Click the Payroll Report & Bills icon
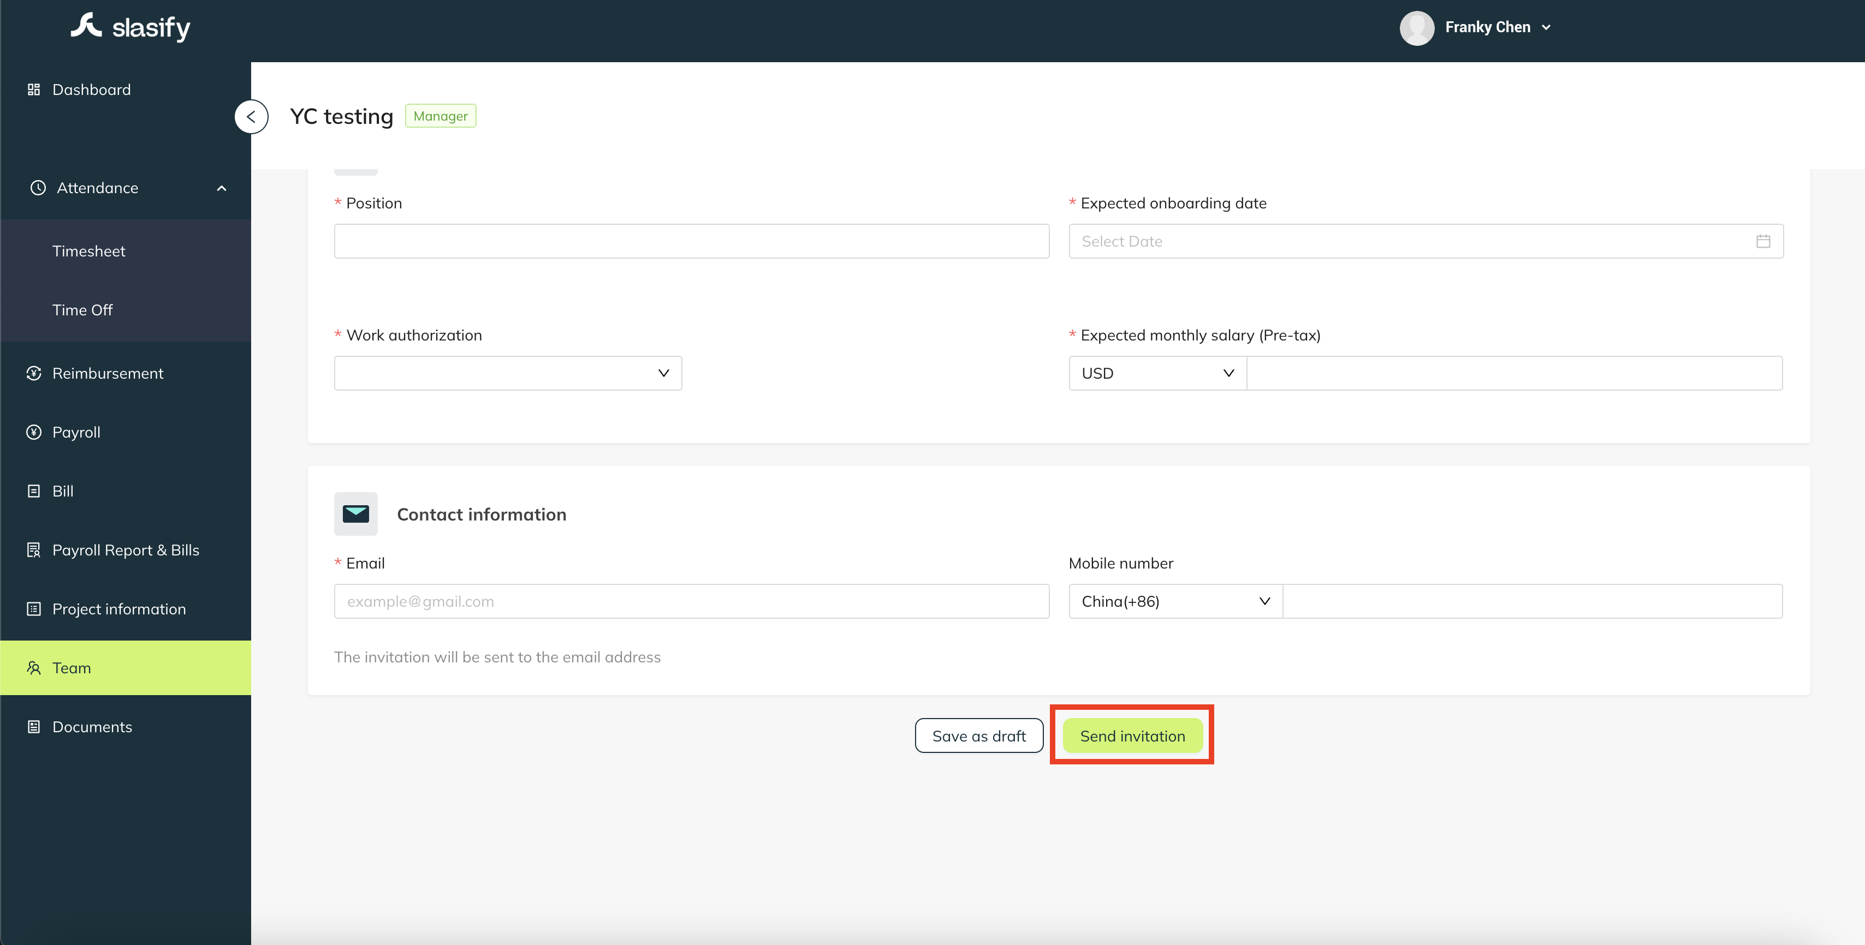The image size is (1865, 945). pos(33,550)
